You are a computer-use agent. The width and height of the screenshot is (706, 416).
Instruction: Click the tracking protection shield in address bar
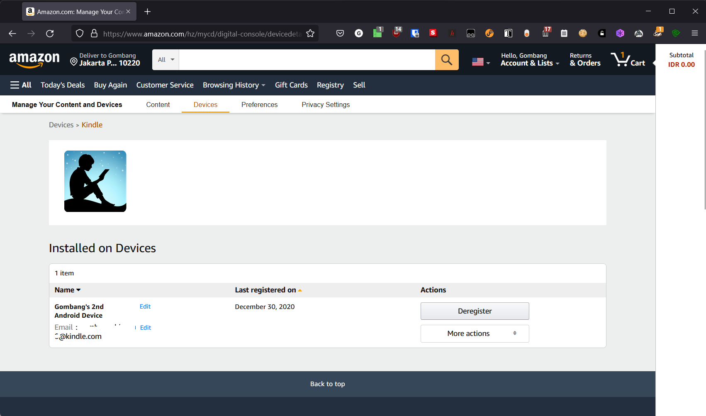coord(80,34)
